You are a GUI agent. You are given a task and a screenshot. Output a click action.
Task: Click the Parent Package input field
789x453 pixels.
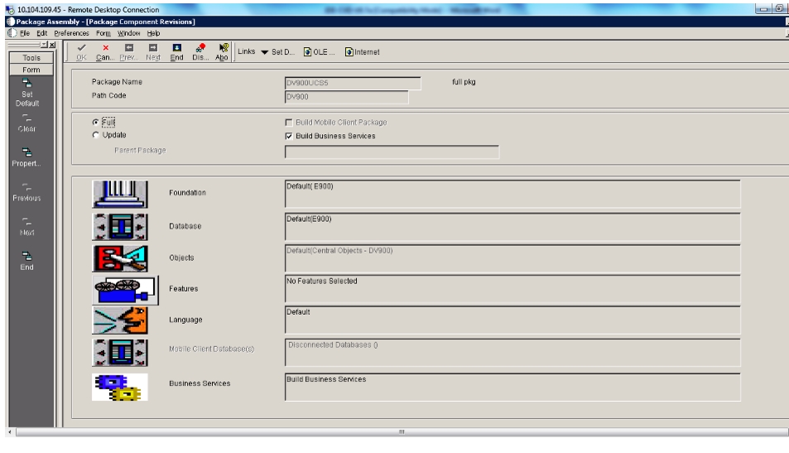tap(392, 152)
